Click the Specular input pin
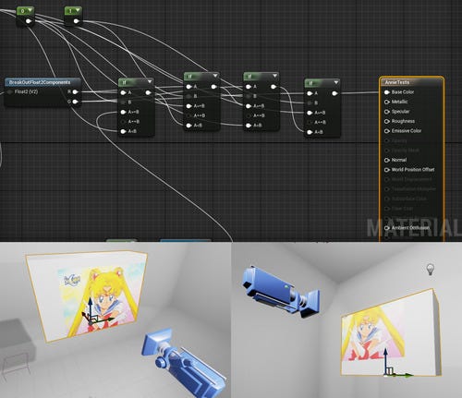 click(x=387, y=112)
